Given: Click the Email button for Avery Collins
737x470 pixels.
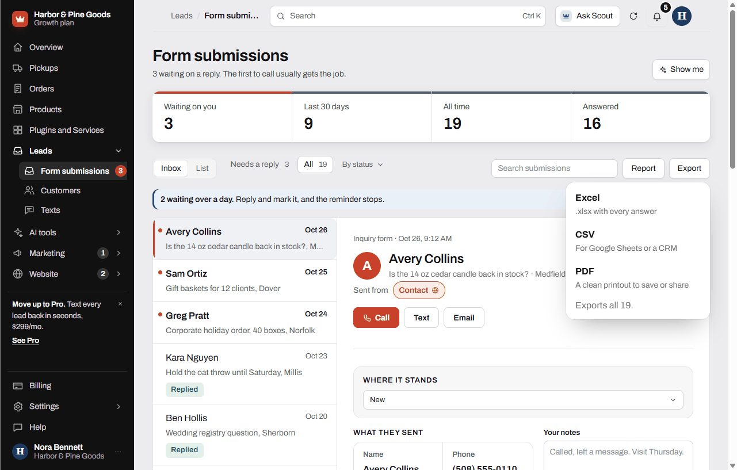Looking at the screenshot, I should coord(464,318).
